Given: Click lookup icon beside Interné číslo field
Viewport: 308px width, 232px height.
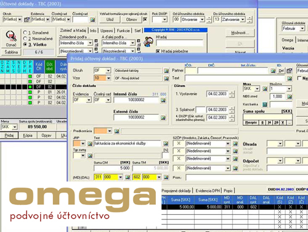Looking at the screenshot, I should click(163, 100).
